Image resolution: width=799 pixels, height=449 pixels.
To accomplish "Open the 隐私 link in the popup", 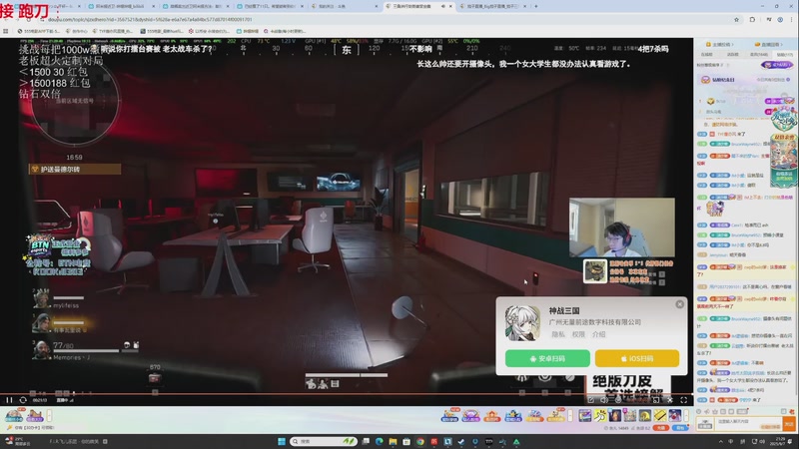I will point(558,334).
